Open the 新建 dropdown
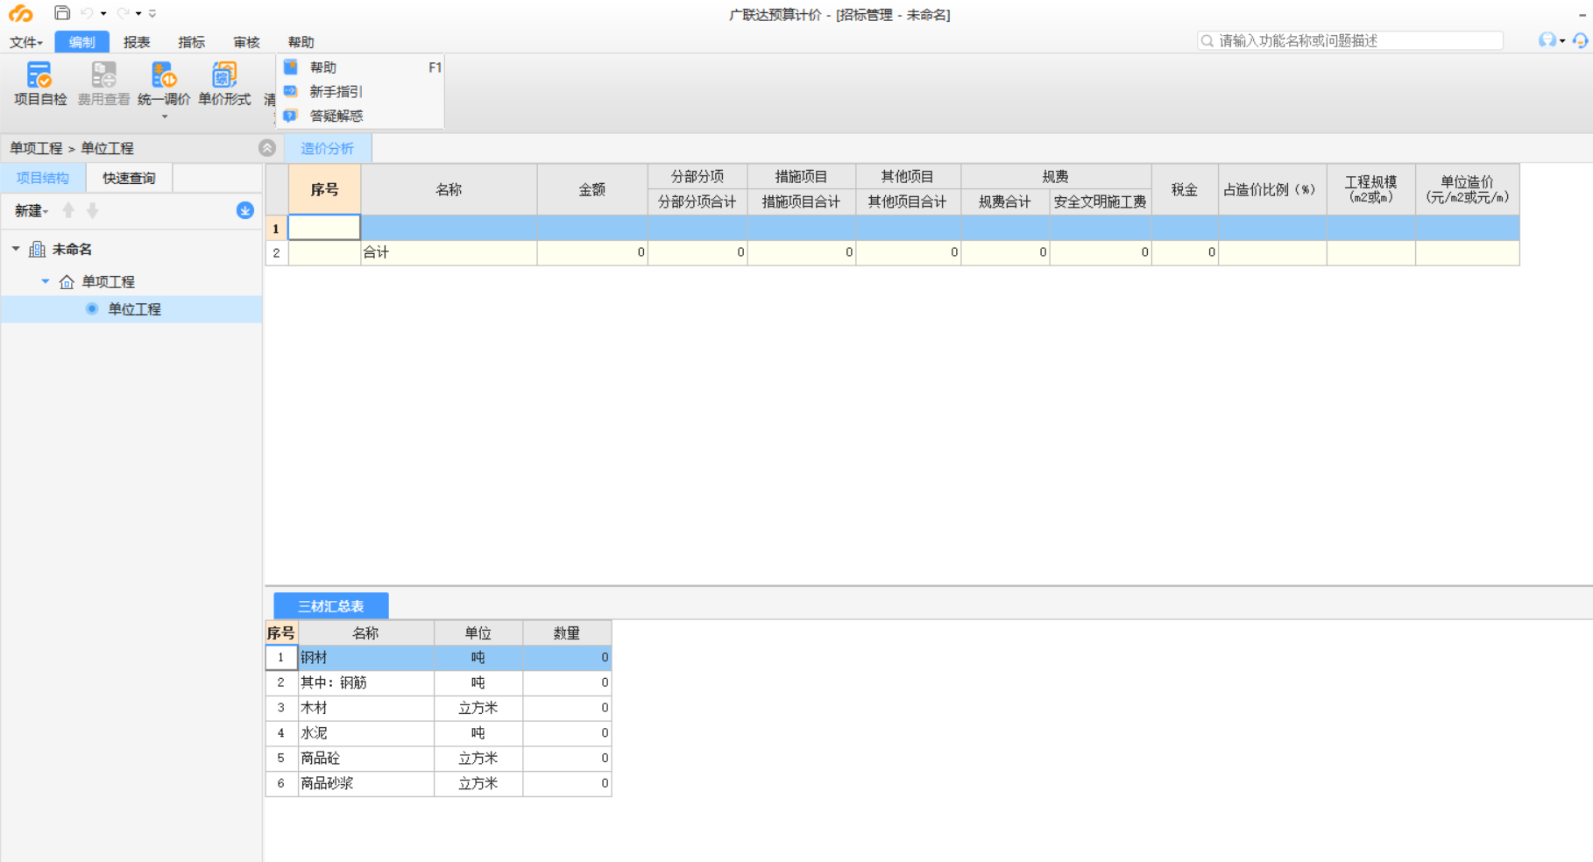 tap(32, 211)
